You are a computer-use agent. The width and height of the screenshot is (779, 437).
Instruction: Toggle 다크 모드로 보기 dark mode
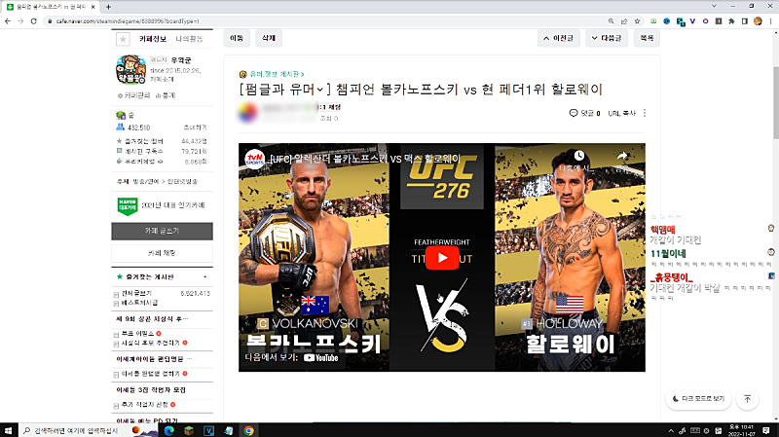[698, 399]
